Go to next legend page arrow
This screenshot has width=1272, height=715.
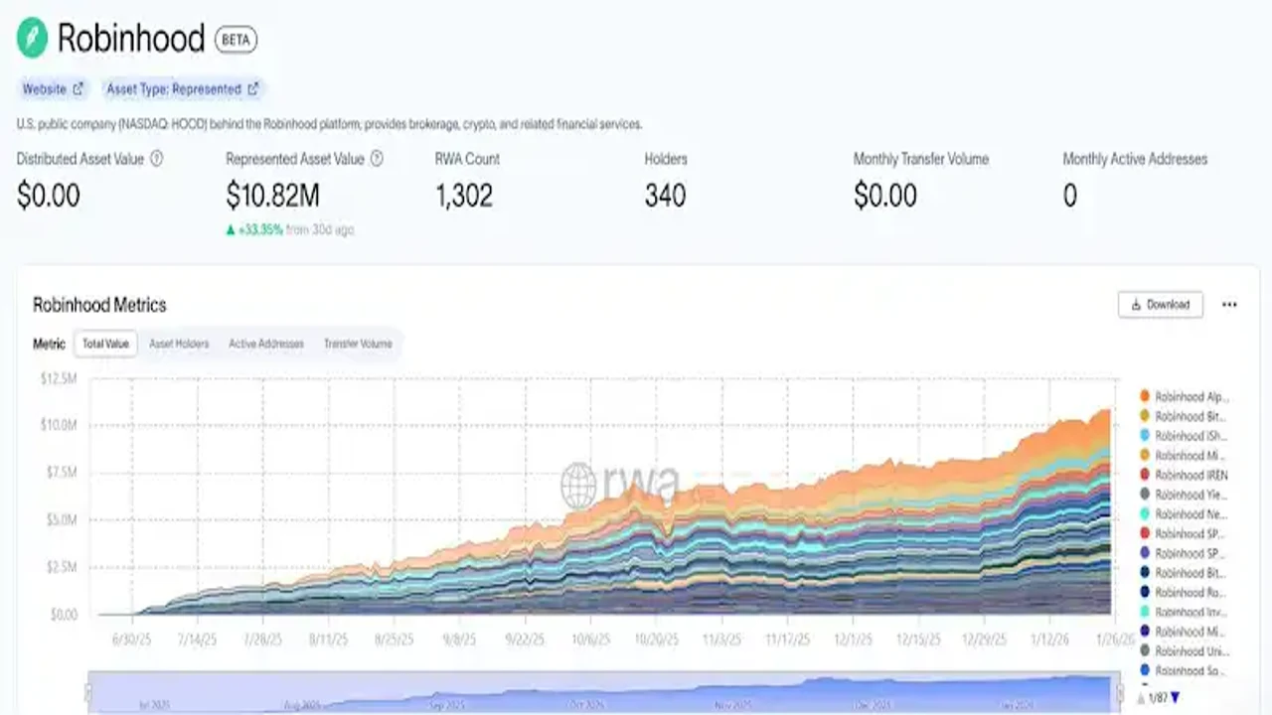pos(1177,697)
